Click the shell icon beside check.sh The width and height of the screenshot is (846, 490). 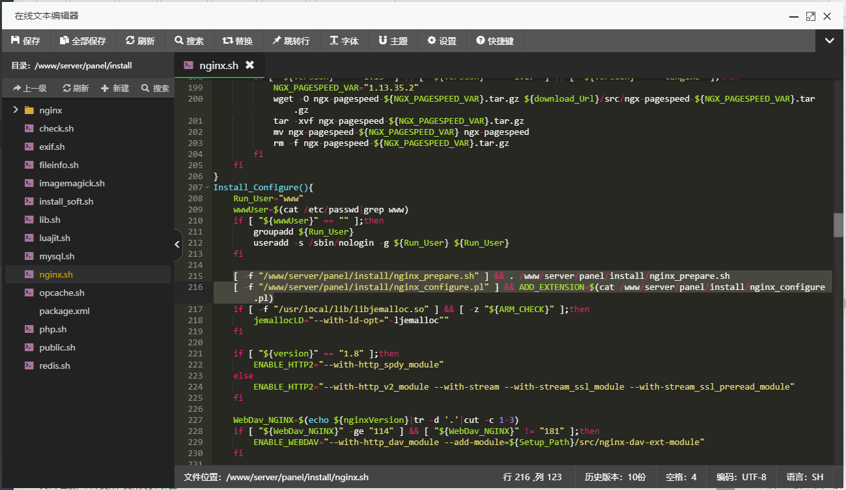tap(29, 128)
